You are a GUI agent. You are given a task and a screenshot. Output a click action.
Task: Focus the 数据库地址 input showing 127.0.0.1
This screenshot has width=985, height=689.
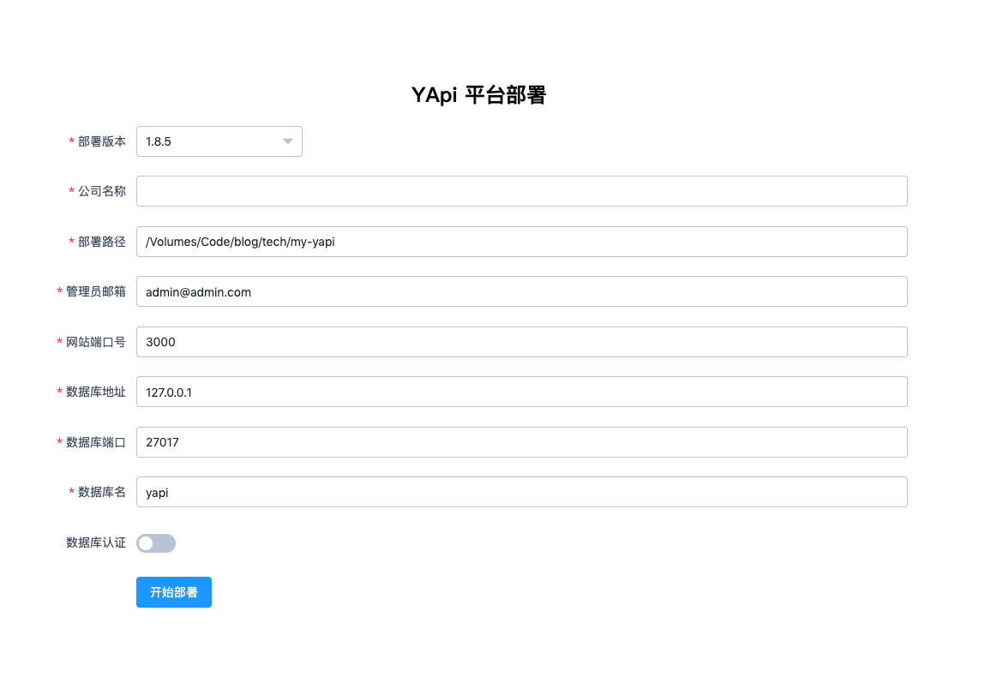[521, 392]
